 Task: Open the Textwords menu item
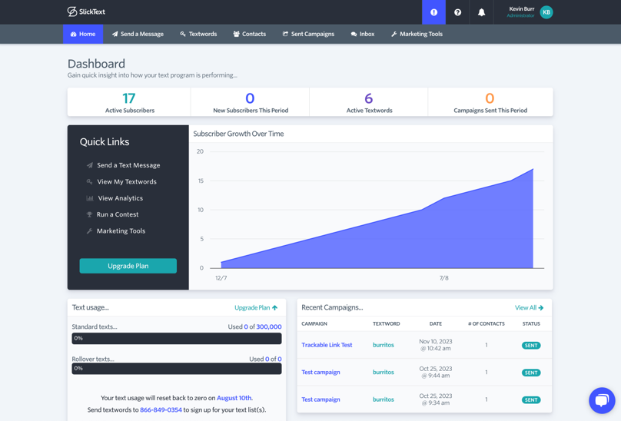(198, 34)
